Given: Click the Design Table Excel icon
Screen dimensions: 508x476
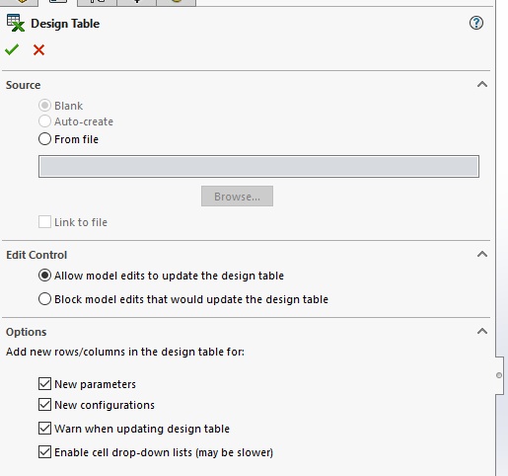Looking at the screenshot, I should pos(16,23).
